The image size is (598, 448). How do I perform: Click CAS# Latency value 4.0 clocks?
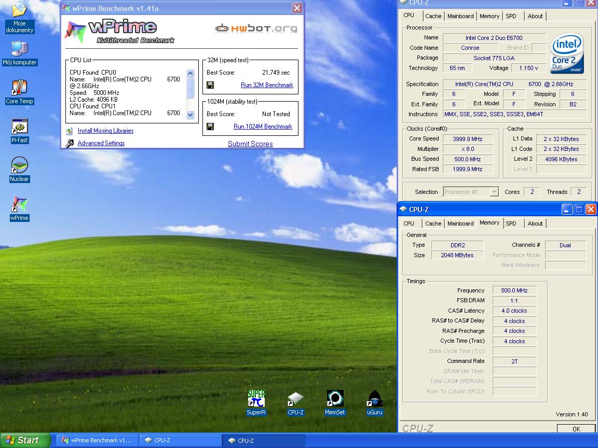pos(514,311)
